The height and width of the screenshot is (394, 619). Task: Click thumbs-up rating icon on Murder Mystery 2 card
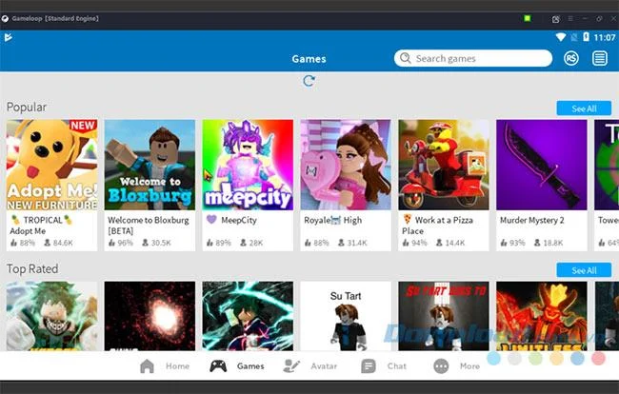click(x=504, y=243)
